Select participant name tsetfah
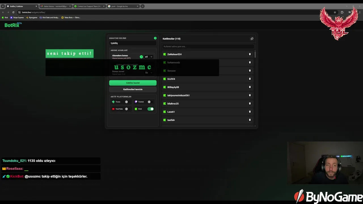363x204 pixels. [x=171, y=120]
